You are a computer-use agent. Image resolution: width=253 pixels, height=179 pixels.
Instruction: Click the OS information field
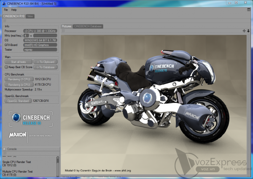(x=40, y=40)
